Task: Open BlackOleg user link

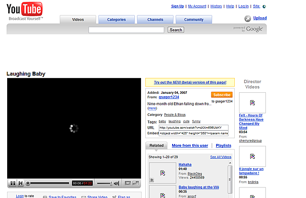Action: coord(195,174)
